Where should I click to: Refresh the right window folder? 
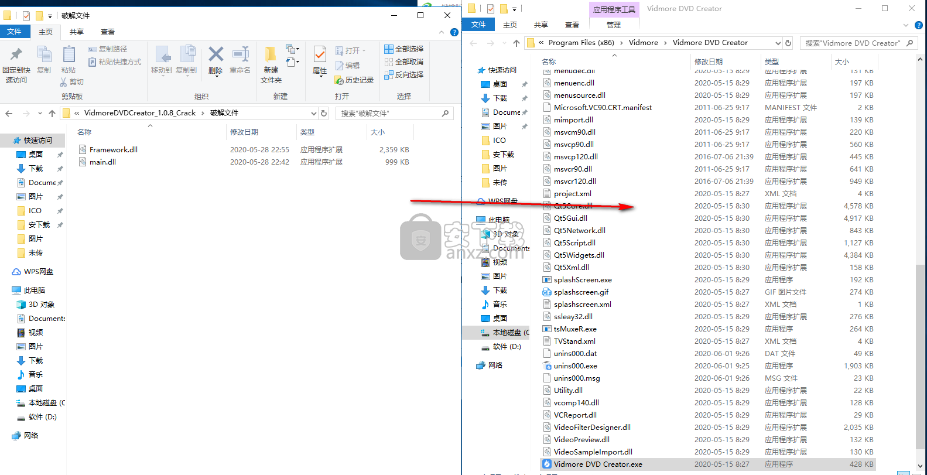click(x=788, y=43)
